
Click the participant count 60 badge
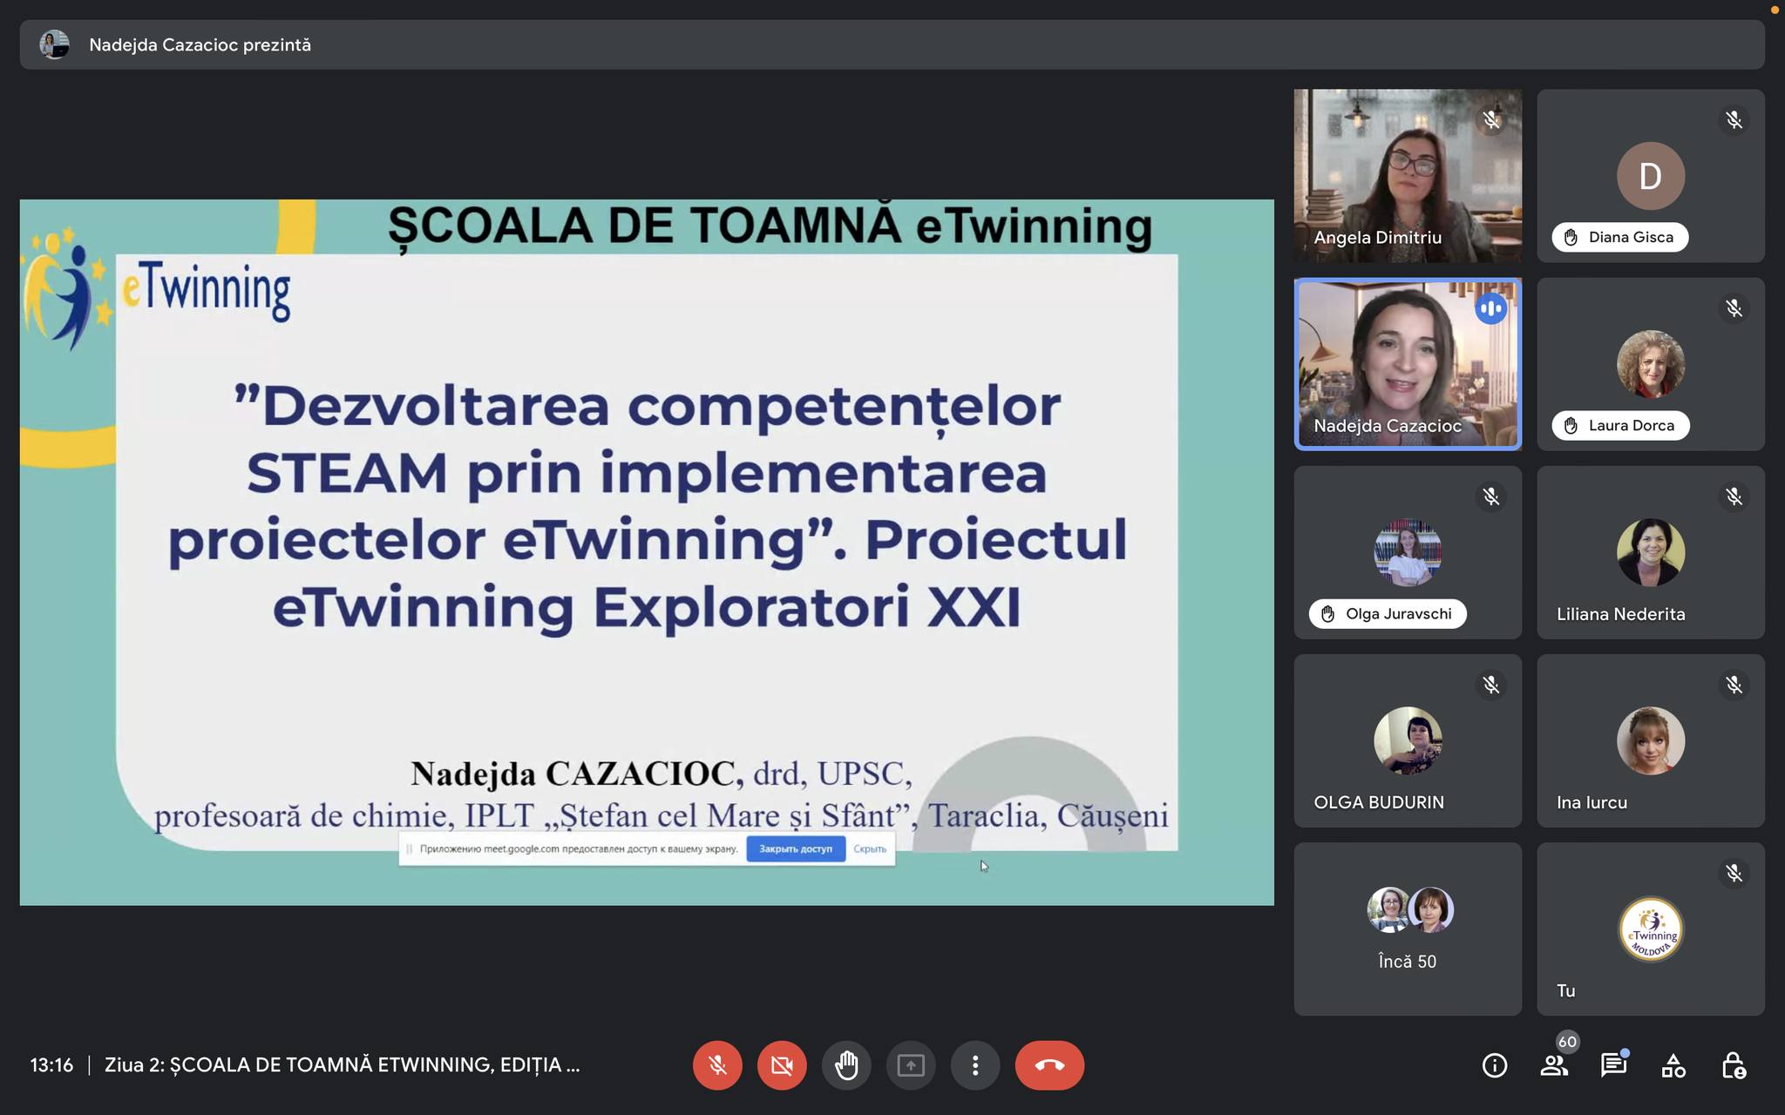(1567, 1042)
